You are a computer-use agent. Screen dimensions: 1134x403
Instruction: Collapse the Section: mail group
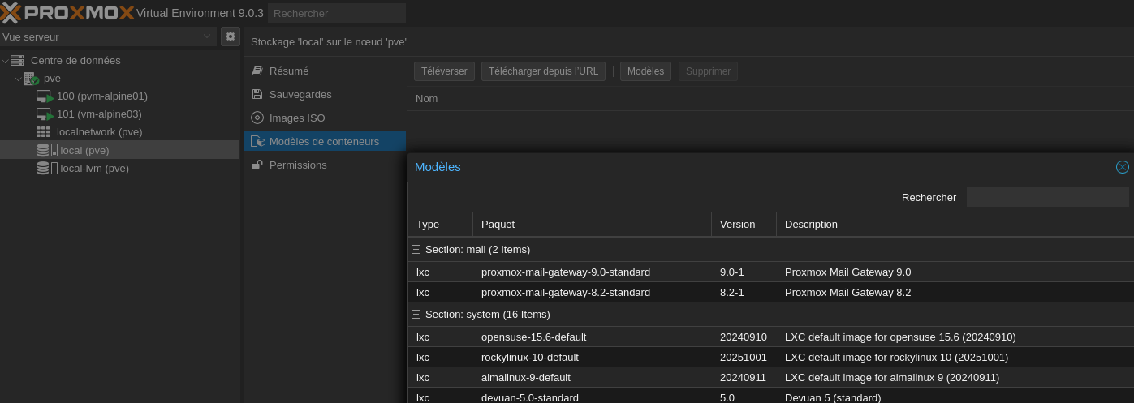416,250
